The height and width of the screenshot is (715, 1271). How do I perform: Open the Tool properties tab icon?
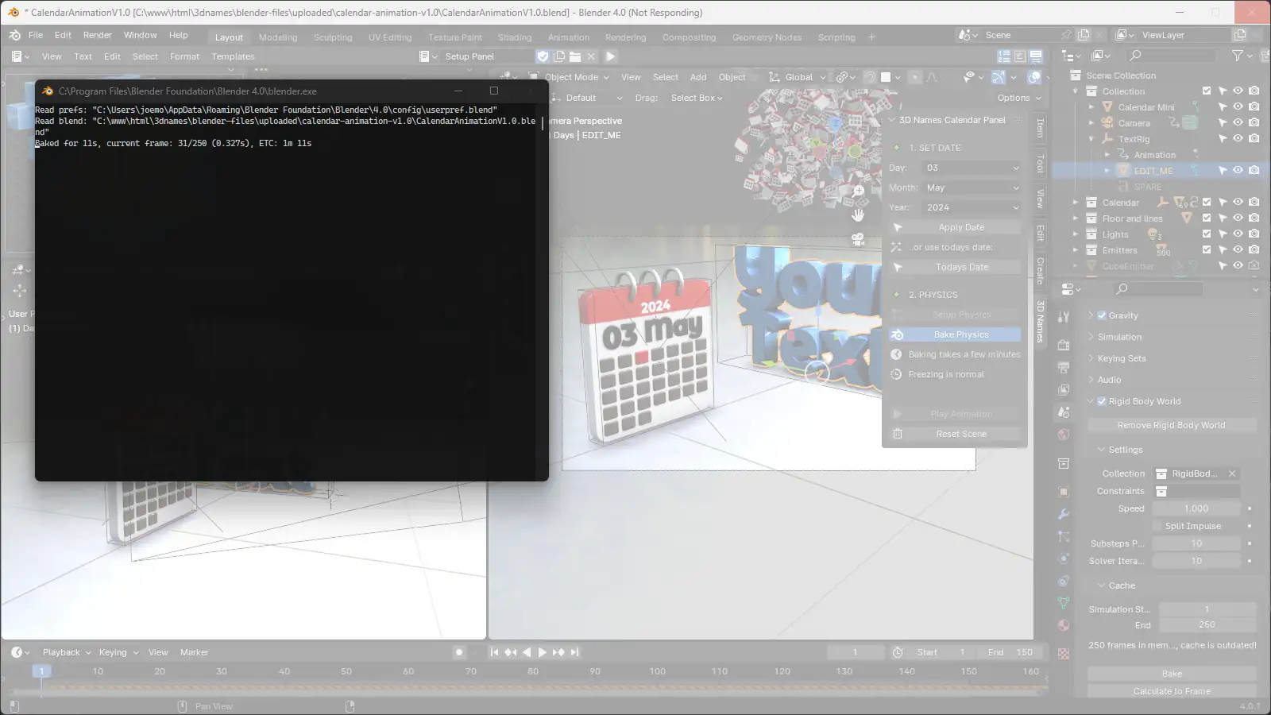pyautogui.click(x=1064, y=316)
